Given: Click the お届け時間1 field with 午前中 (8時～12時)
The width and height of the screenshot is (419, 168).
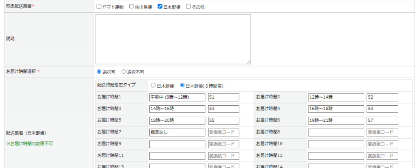Looking at the screenshot, I should [177, 97].
